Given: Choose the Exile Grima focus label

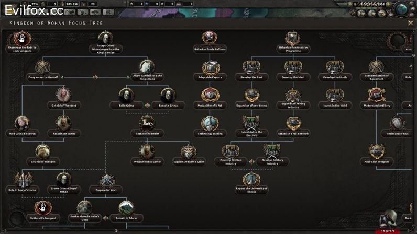Looking at the screenshot, I should [x=126, y=106].
